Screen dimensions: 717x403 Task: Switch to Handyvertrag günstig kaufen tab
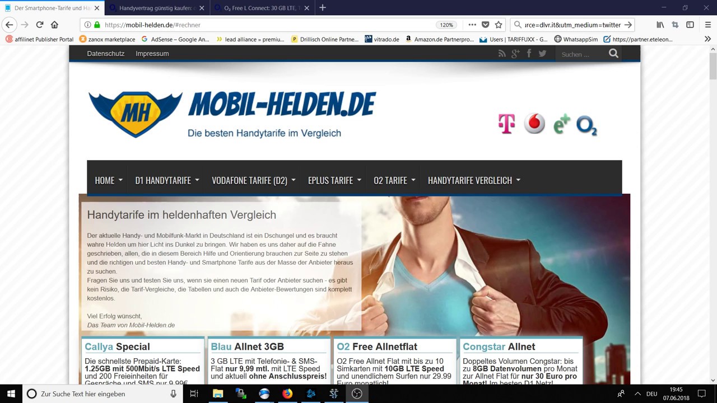click(x=158, y=8)
